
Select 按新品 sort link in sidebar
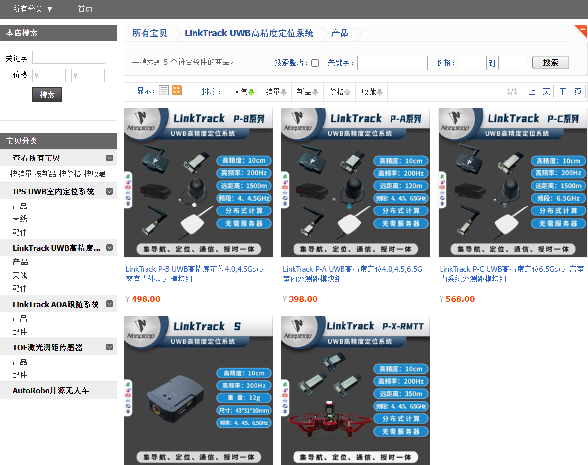coord(46,174)
